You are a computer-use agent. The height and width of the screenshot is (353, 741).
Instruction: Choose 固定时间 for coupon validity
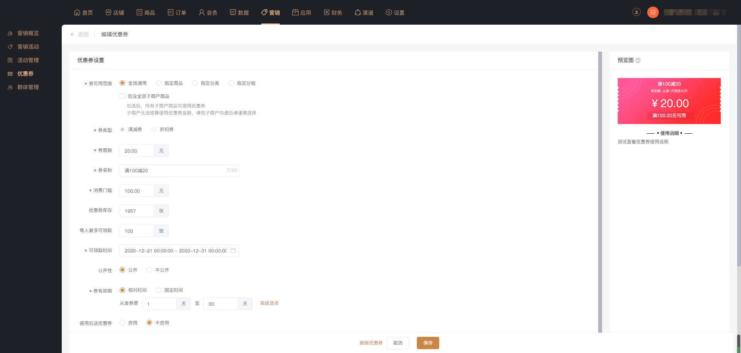tap(159, 290)
